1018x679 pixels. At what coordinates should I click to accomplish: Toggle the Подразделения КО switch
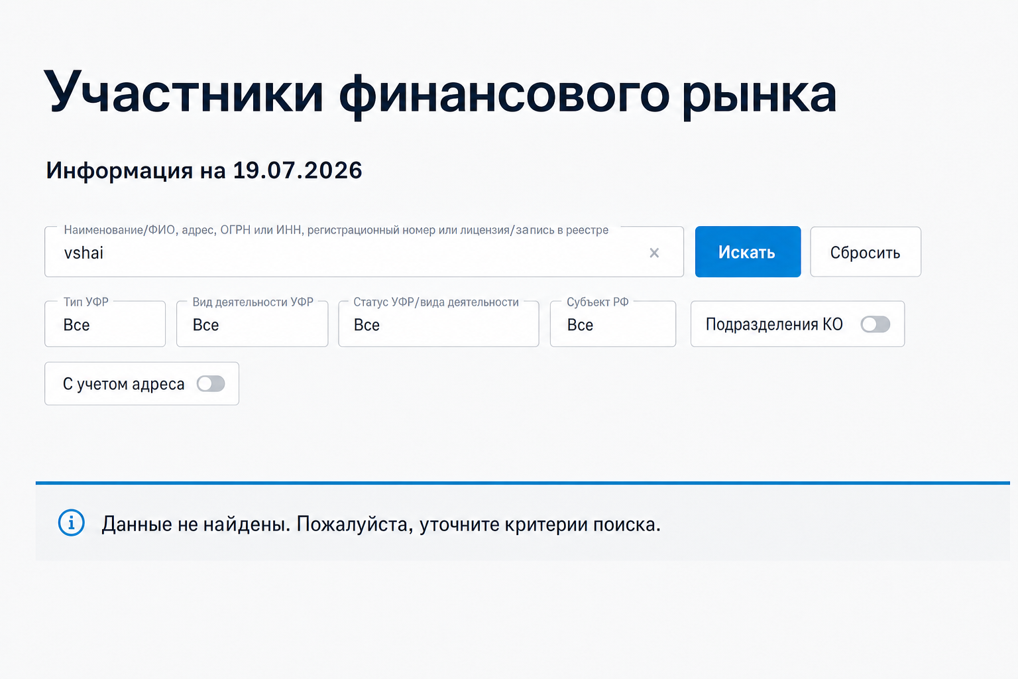pos(876,324)
